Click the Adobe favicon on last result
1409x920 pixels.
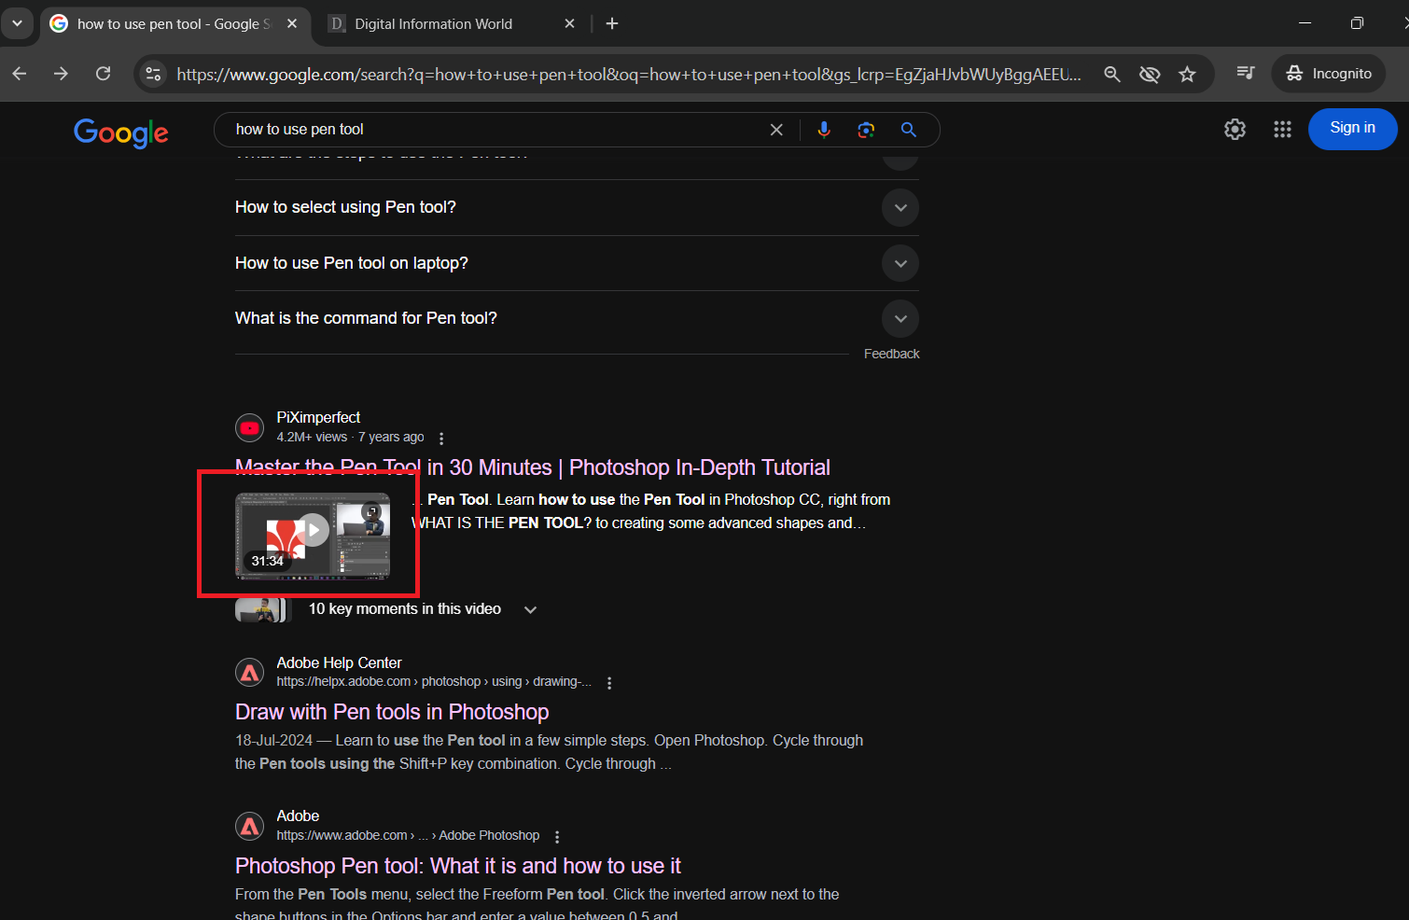pos(249,826)
